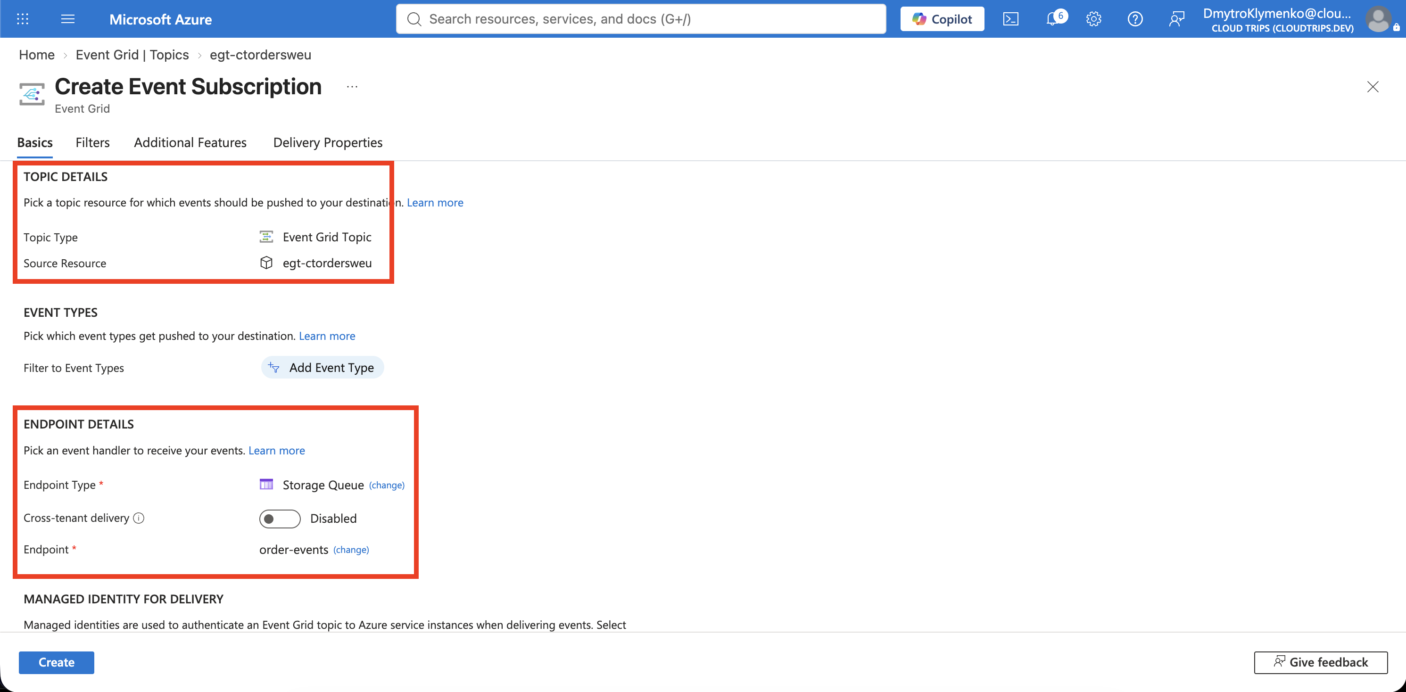Open the hamburger portal menu

(x=68, y=19)
